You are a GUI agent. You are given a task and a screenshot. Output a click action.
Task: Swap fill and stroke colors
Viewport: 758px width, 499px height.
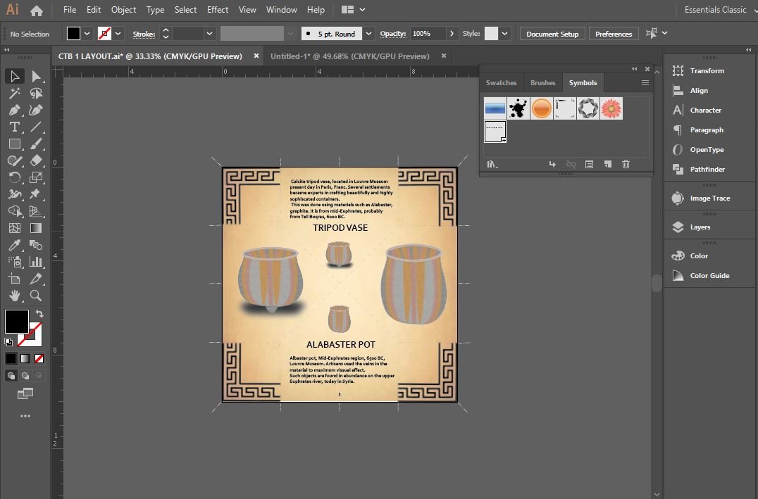click(39, 313)
